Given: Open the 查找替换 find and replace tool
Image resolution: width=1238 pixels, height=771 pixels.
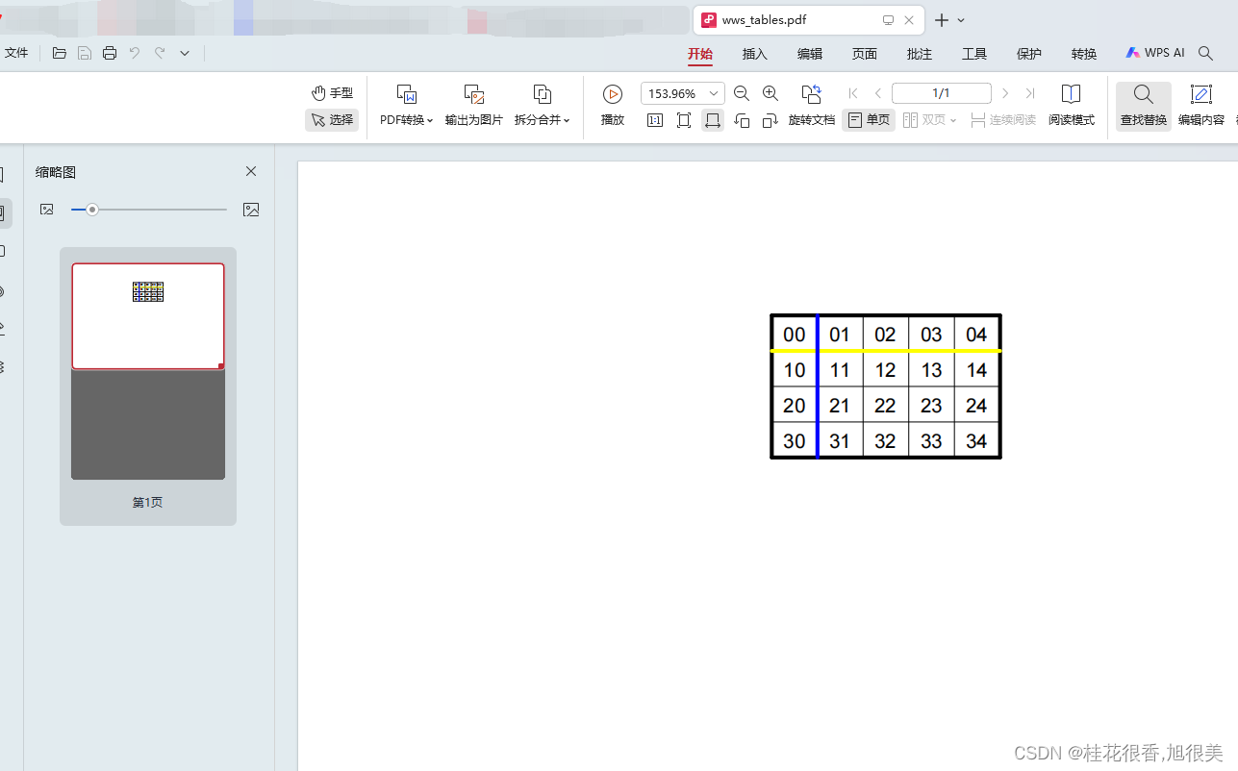Looking at the screenshot, I should [x=1144, y=106].
